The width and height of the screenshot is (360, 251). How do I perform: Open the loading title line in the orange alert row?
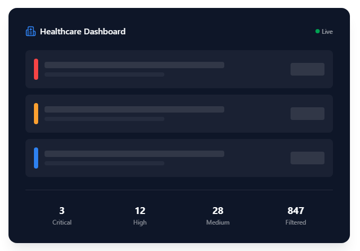point(134,109)
